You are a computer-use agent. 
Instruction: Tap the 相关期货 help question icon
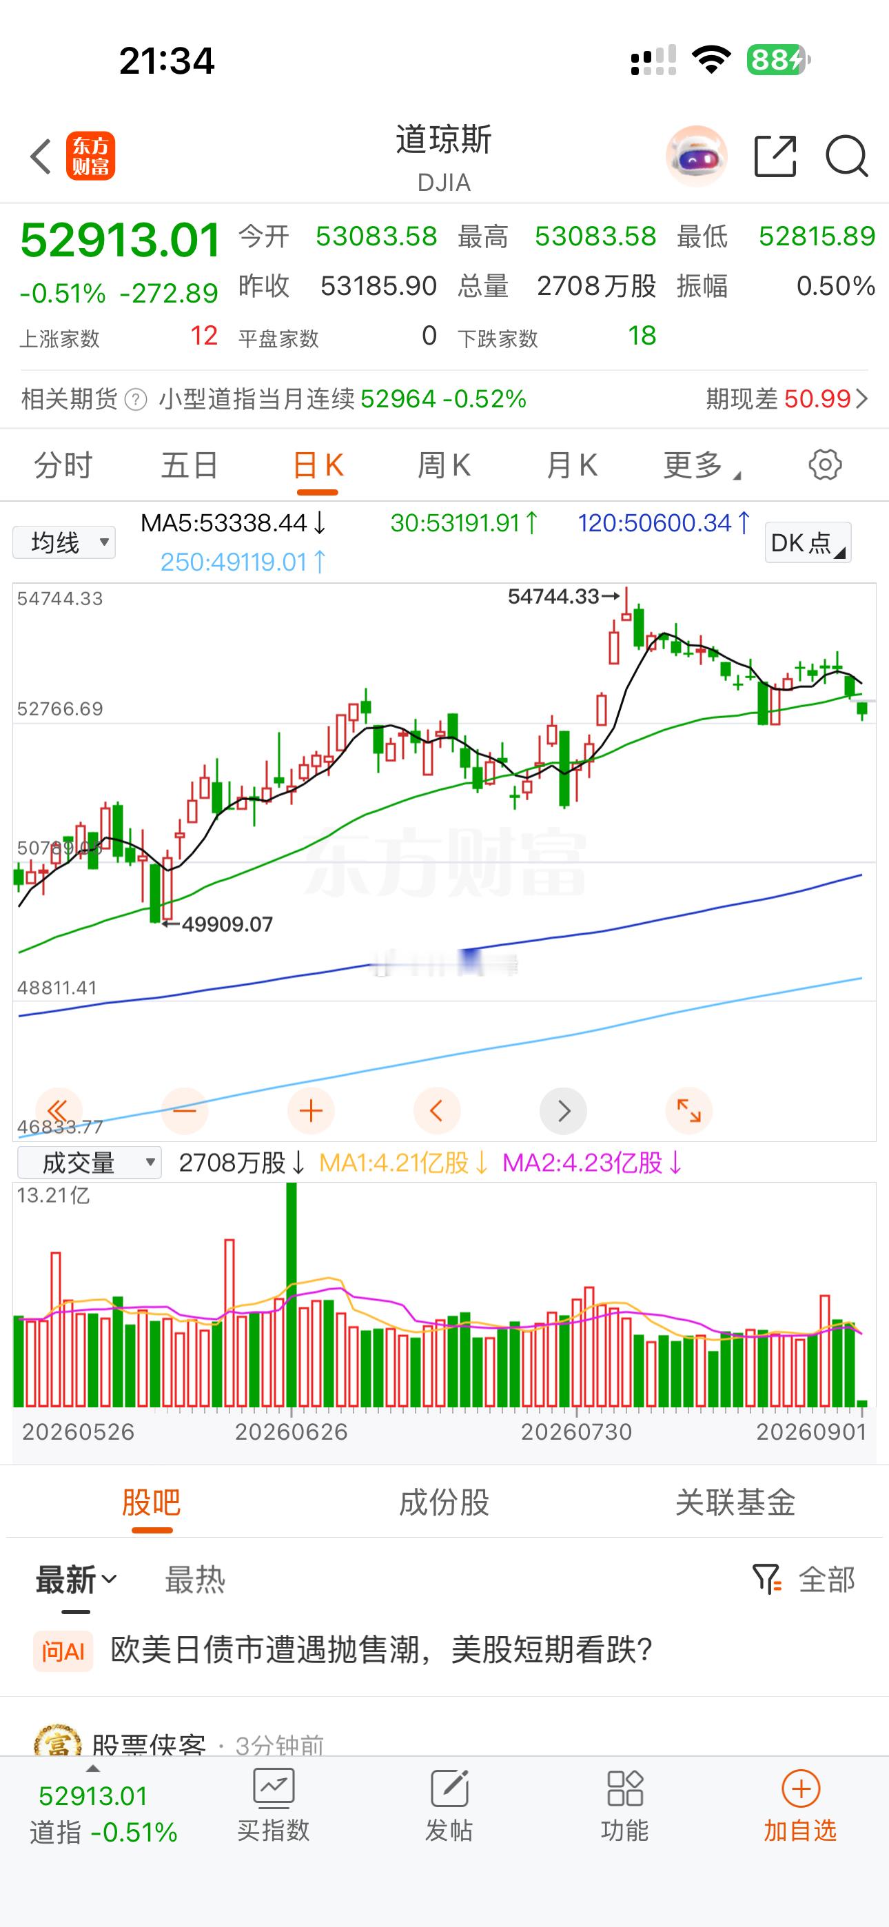click(136, 400)
